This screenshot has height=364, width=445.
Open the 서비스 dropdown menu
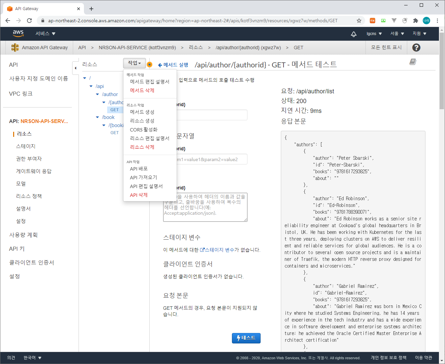(x=46, y=33)
